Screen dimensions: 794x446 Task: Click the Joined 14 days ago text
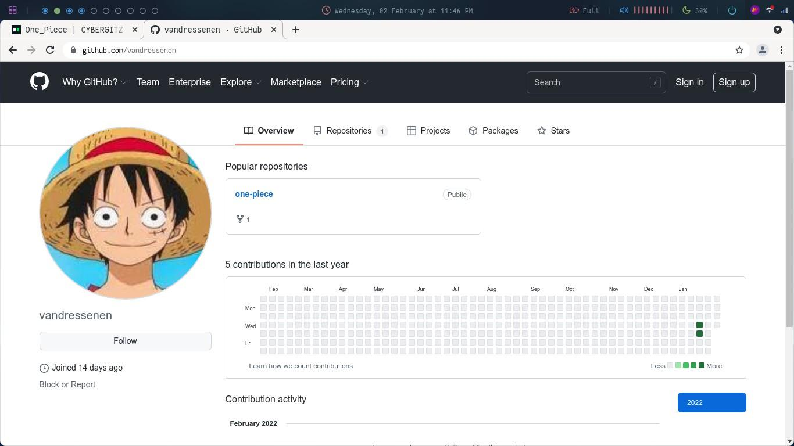[87, 368]
